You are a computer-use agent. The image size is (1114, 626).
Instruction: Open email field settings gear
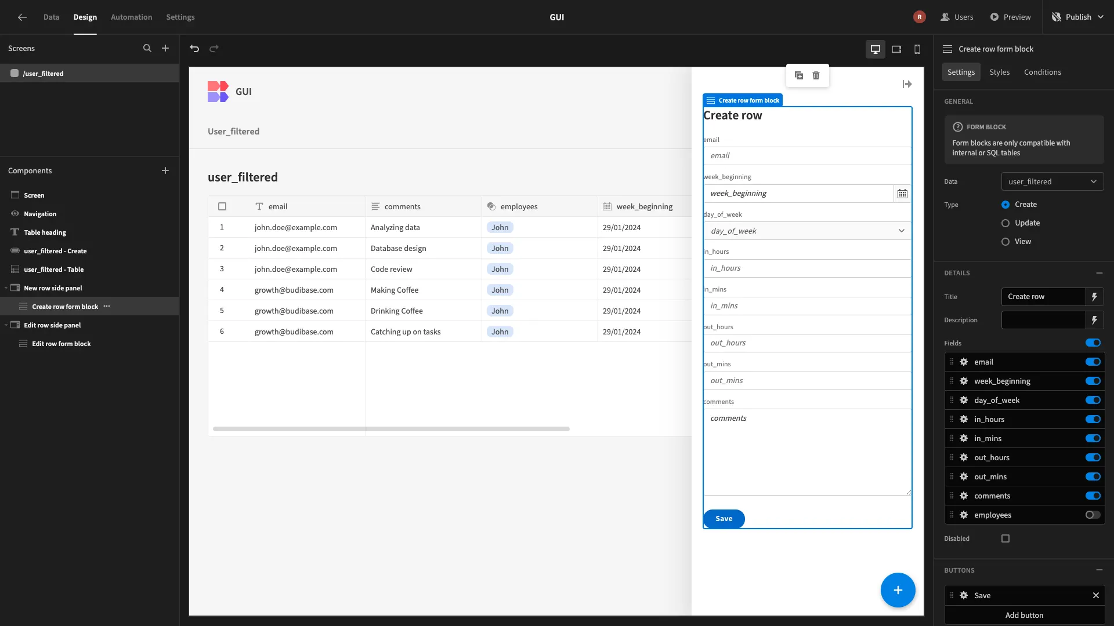click(x=964, y=362)
